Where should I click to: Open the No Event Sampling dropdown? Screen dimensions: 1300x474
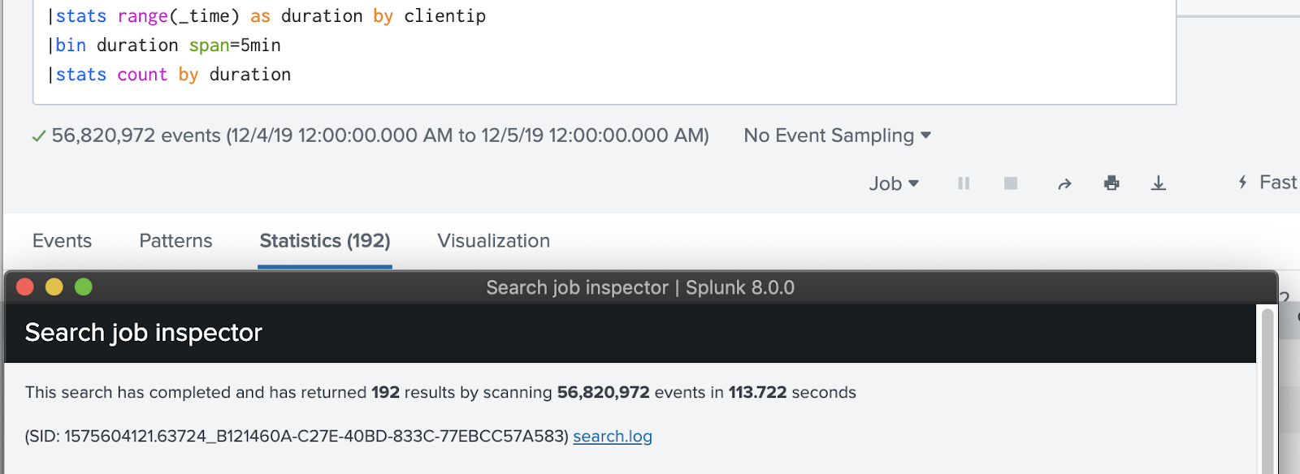coord(837,136)
